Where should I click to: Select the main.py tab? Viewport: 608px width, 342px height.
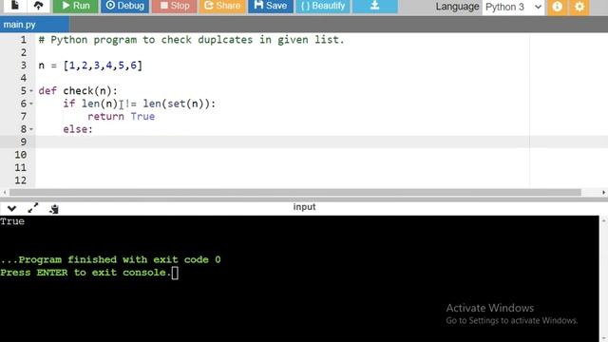[34, 25]
